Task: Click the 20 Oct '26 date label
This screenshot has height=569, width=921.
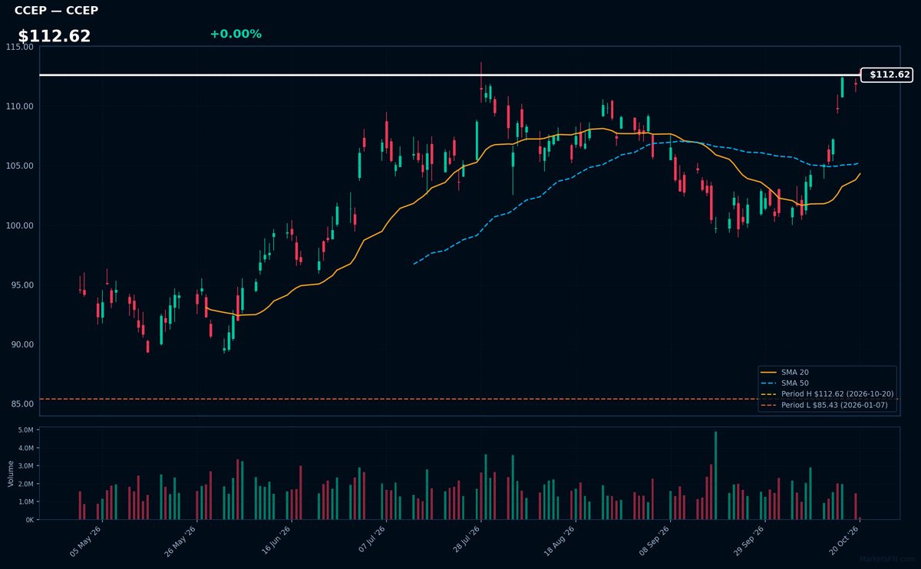Action: coord(845,541)
